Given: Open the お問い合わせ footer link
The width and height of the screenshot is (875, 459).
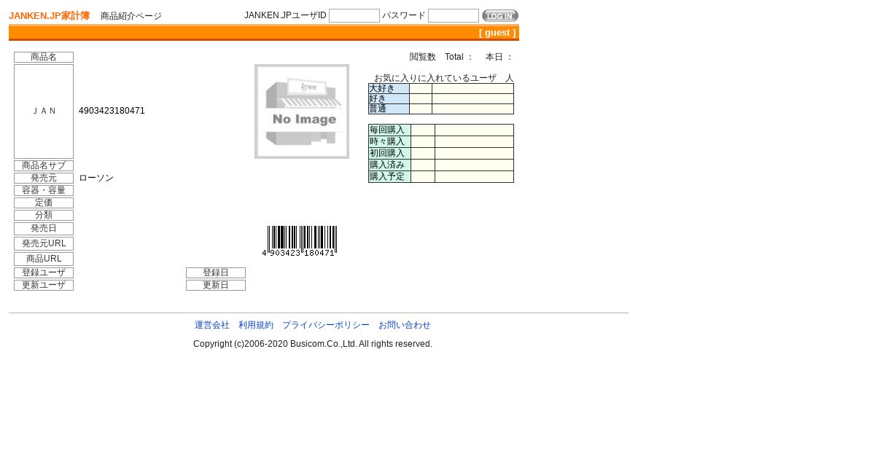Looking at the screenshot, I should (x=405, y=325).
